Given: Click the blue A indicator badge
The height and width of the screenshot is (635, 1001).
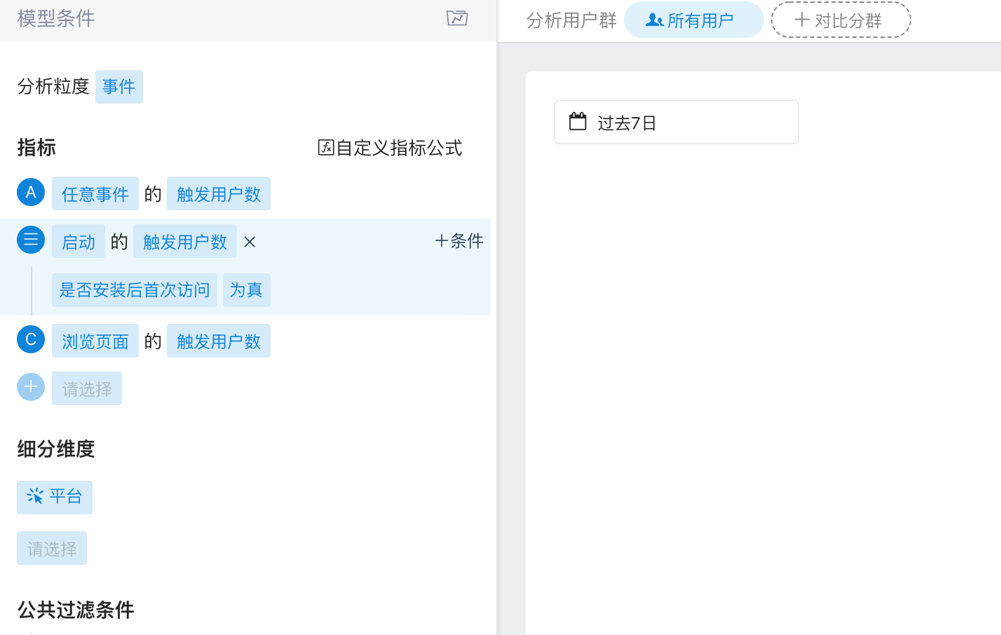Looking at the screenshot, I should 31,193.
